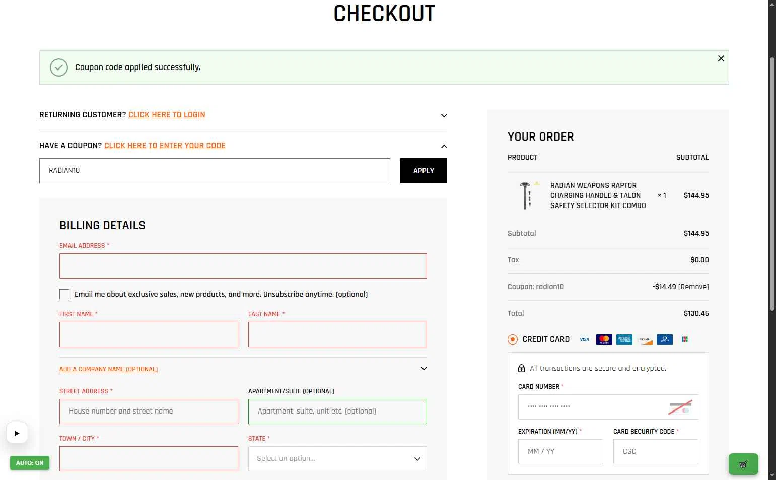Click the Discover card logo
Viewport: 776px width, 480px height.
tap(645, 339)
